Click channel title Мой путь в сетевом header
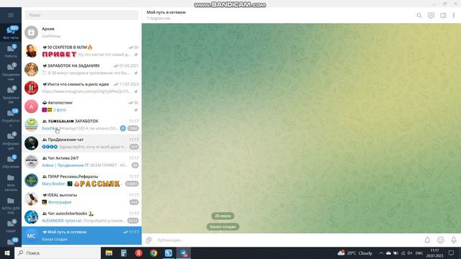The image size is (461, 259). pos(166,12)
